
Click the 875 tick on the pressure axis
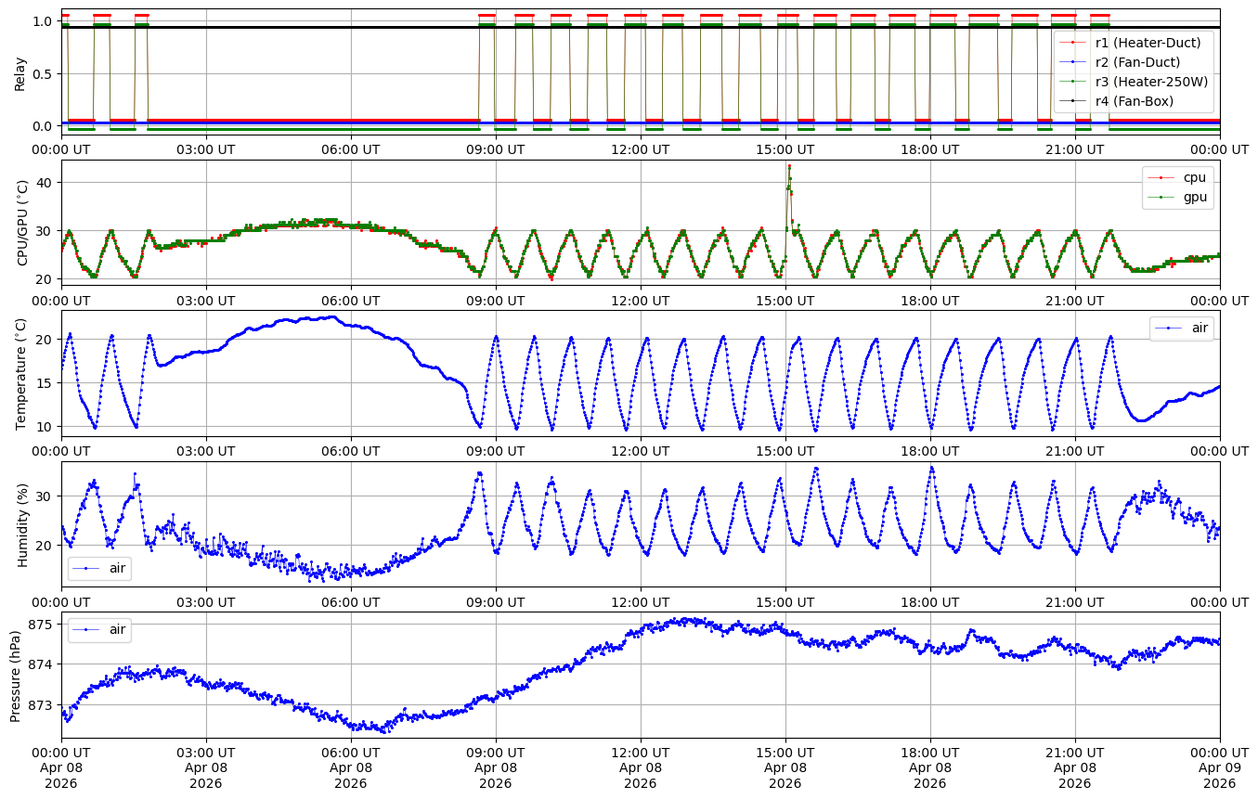(42, 625)
